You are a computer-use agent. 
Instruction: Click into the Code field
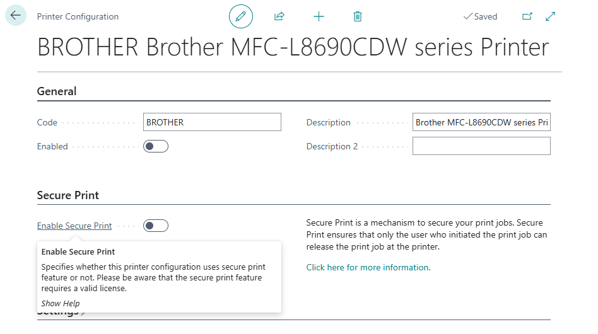212,122
